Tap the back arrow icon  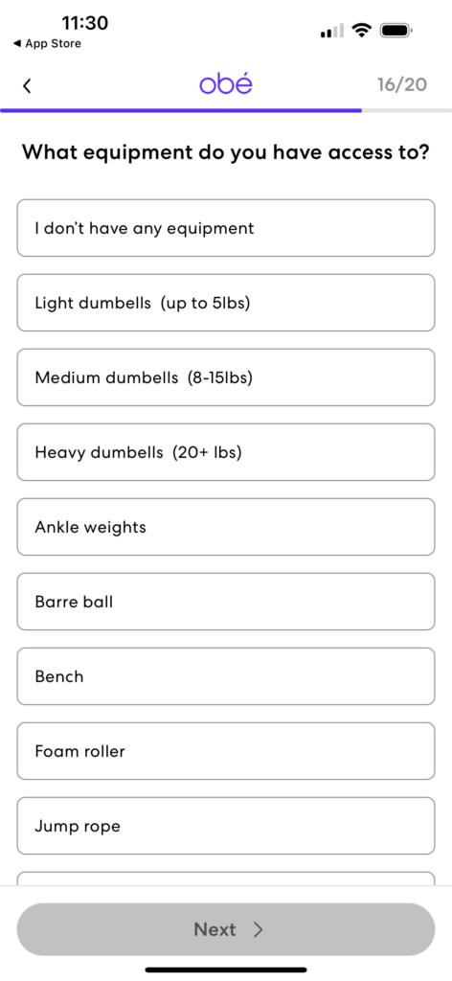(x=26, y=85)
